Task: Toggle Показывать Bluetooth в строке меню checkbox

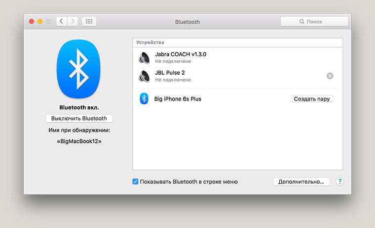Action: (x=135, y=181)
